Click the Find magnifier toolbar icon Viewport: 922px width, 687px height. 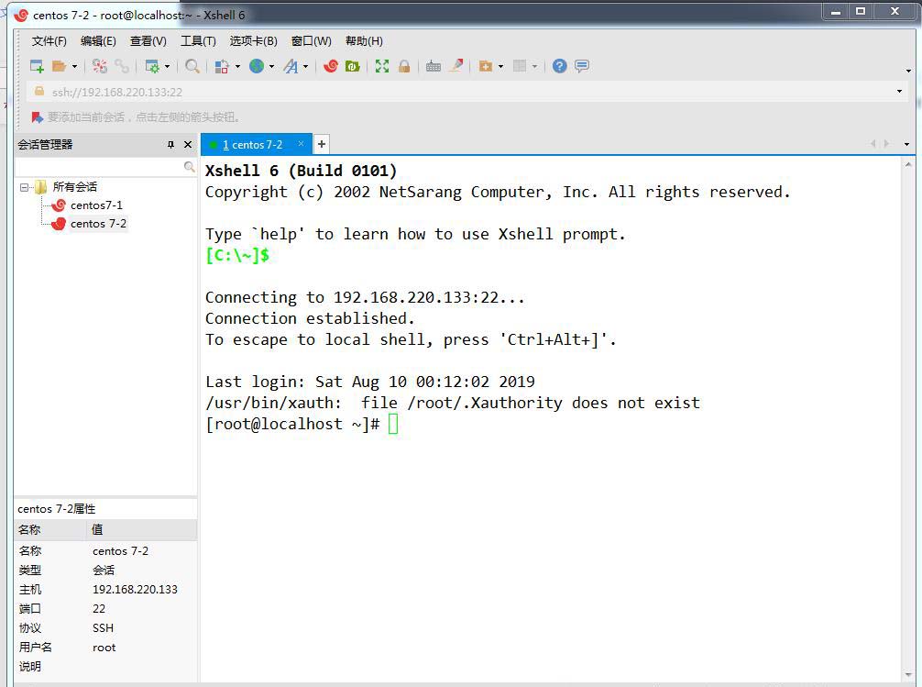[192, 67]
